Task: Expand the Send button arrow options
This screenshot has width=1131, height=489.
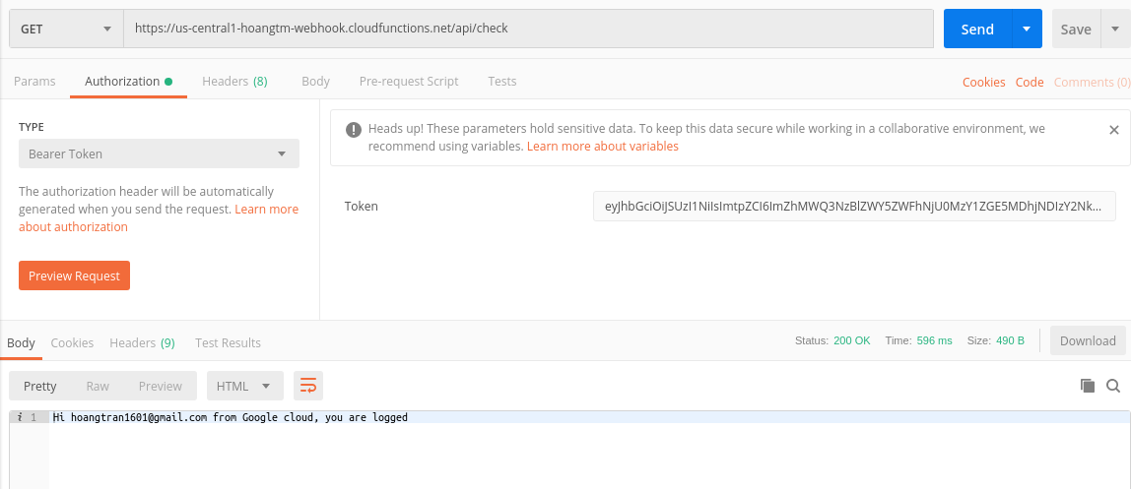Action: 1027,29
